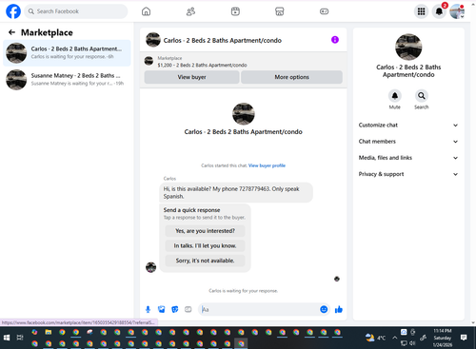Search in conversation magnifier icon
Screen dimensions: 476x349
(422, 96)
